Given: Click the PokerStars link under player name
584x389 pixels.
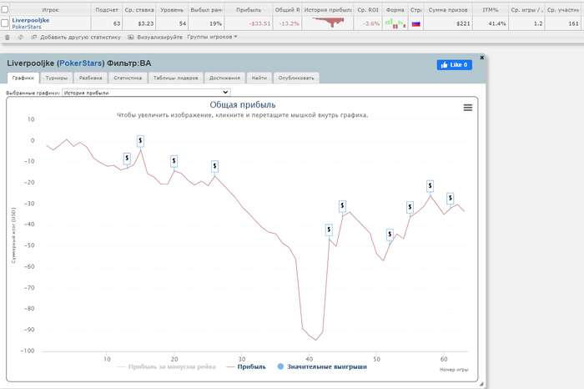Looking at the screenshot, I should tap(27, 27).
